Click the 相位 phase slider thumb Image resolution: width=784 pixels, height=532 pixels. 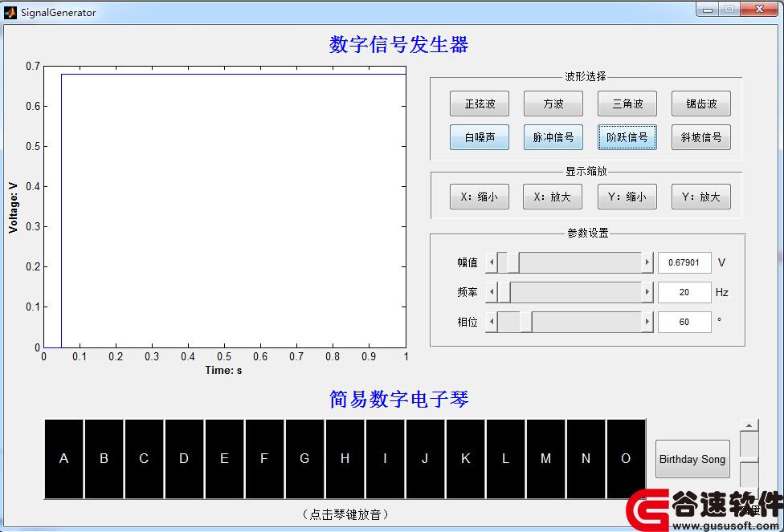click(x=526, y=322)
